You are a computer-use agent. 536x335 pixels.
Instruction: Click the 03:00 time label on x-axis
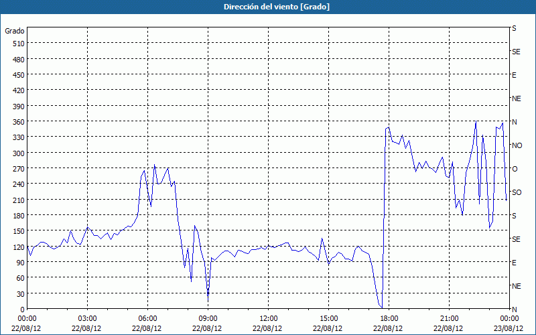coord(88,319)
